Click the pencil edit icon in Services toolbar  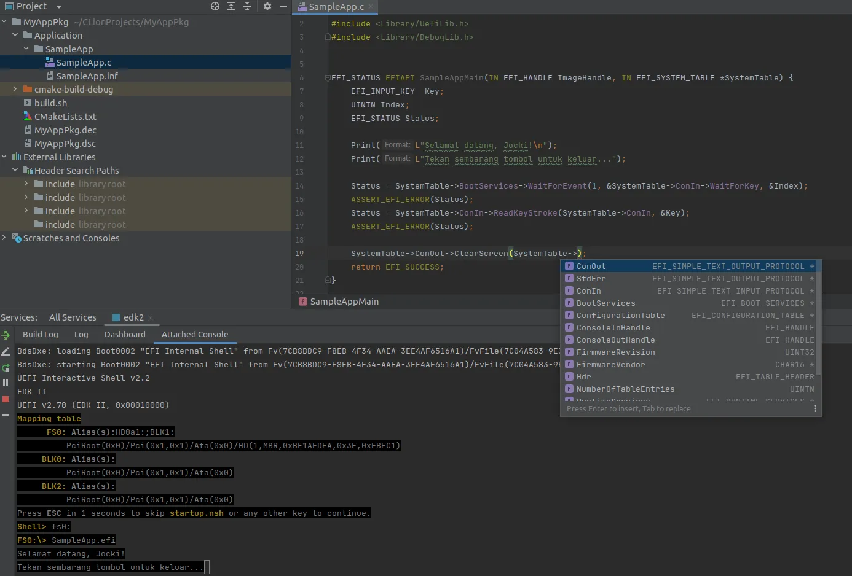tap(6, 351)
